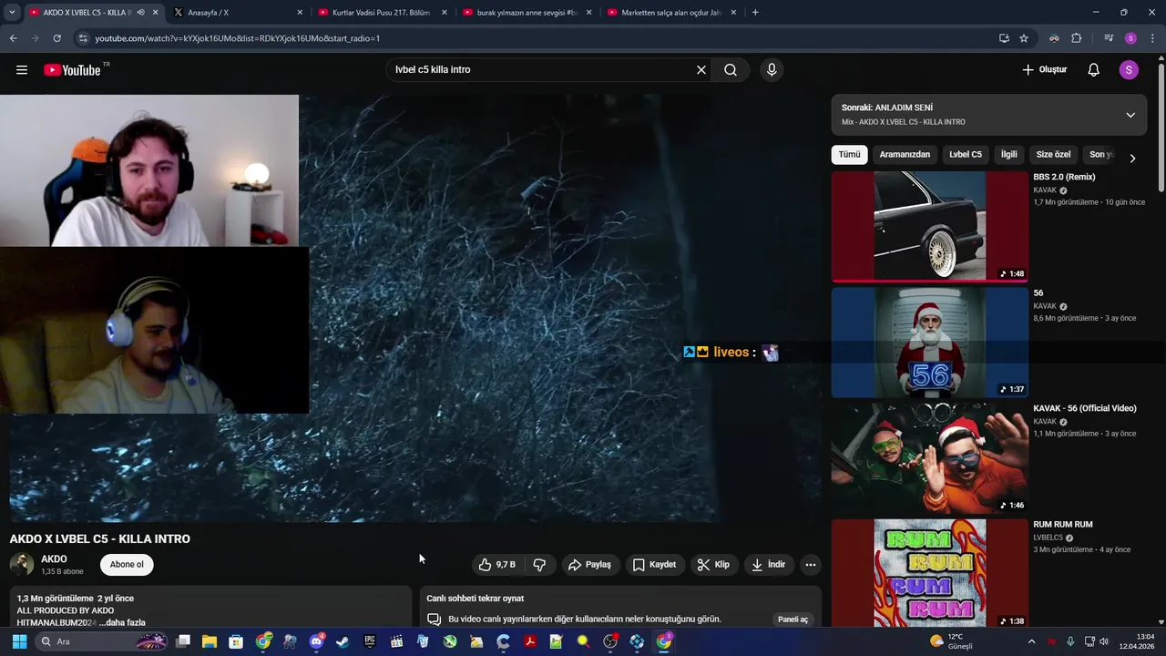This screenshot has height=656, width=1166.
Task: Reload the current page
Action: point(56,38)
